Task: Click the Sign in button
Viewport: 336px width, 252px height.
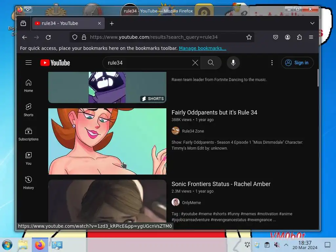Action: click(x=297, y=63)
